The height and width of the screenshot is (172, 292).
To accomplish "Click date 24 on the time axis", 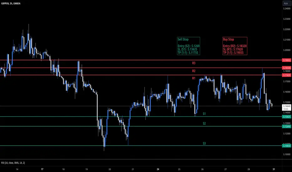I will [x=158, y=169].
